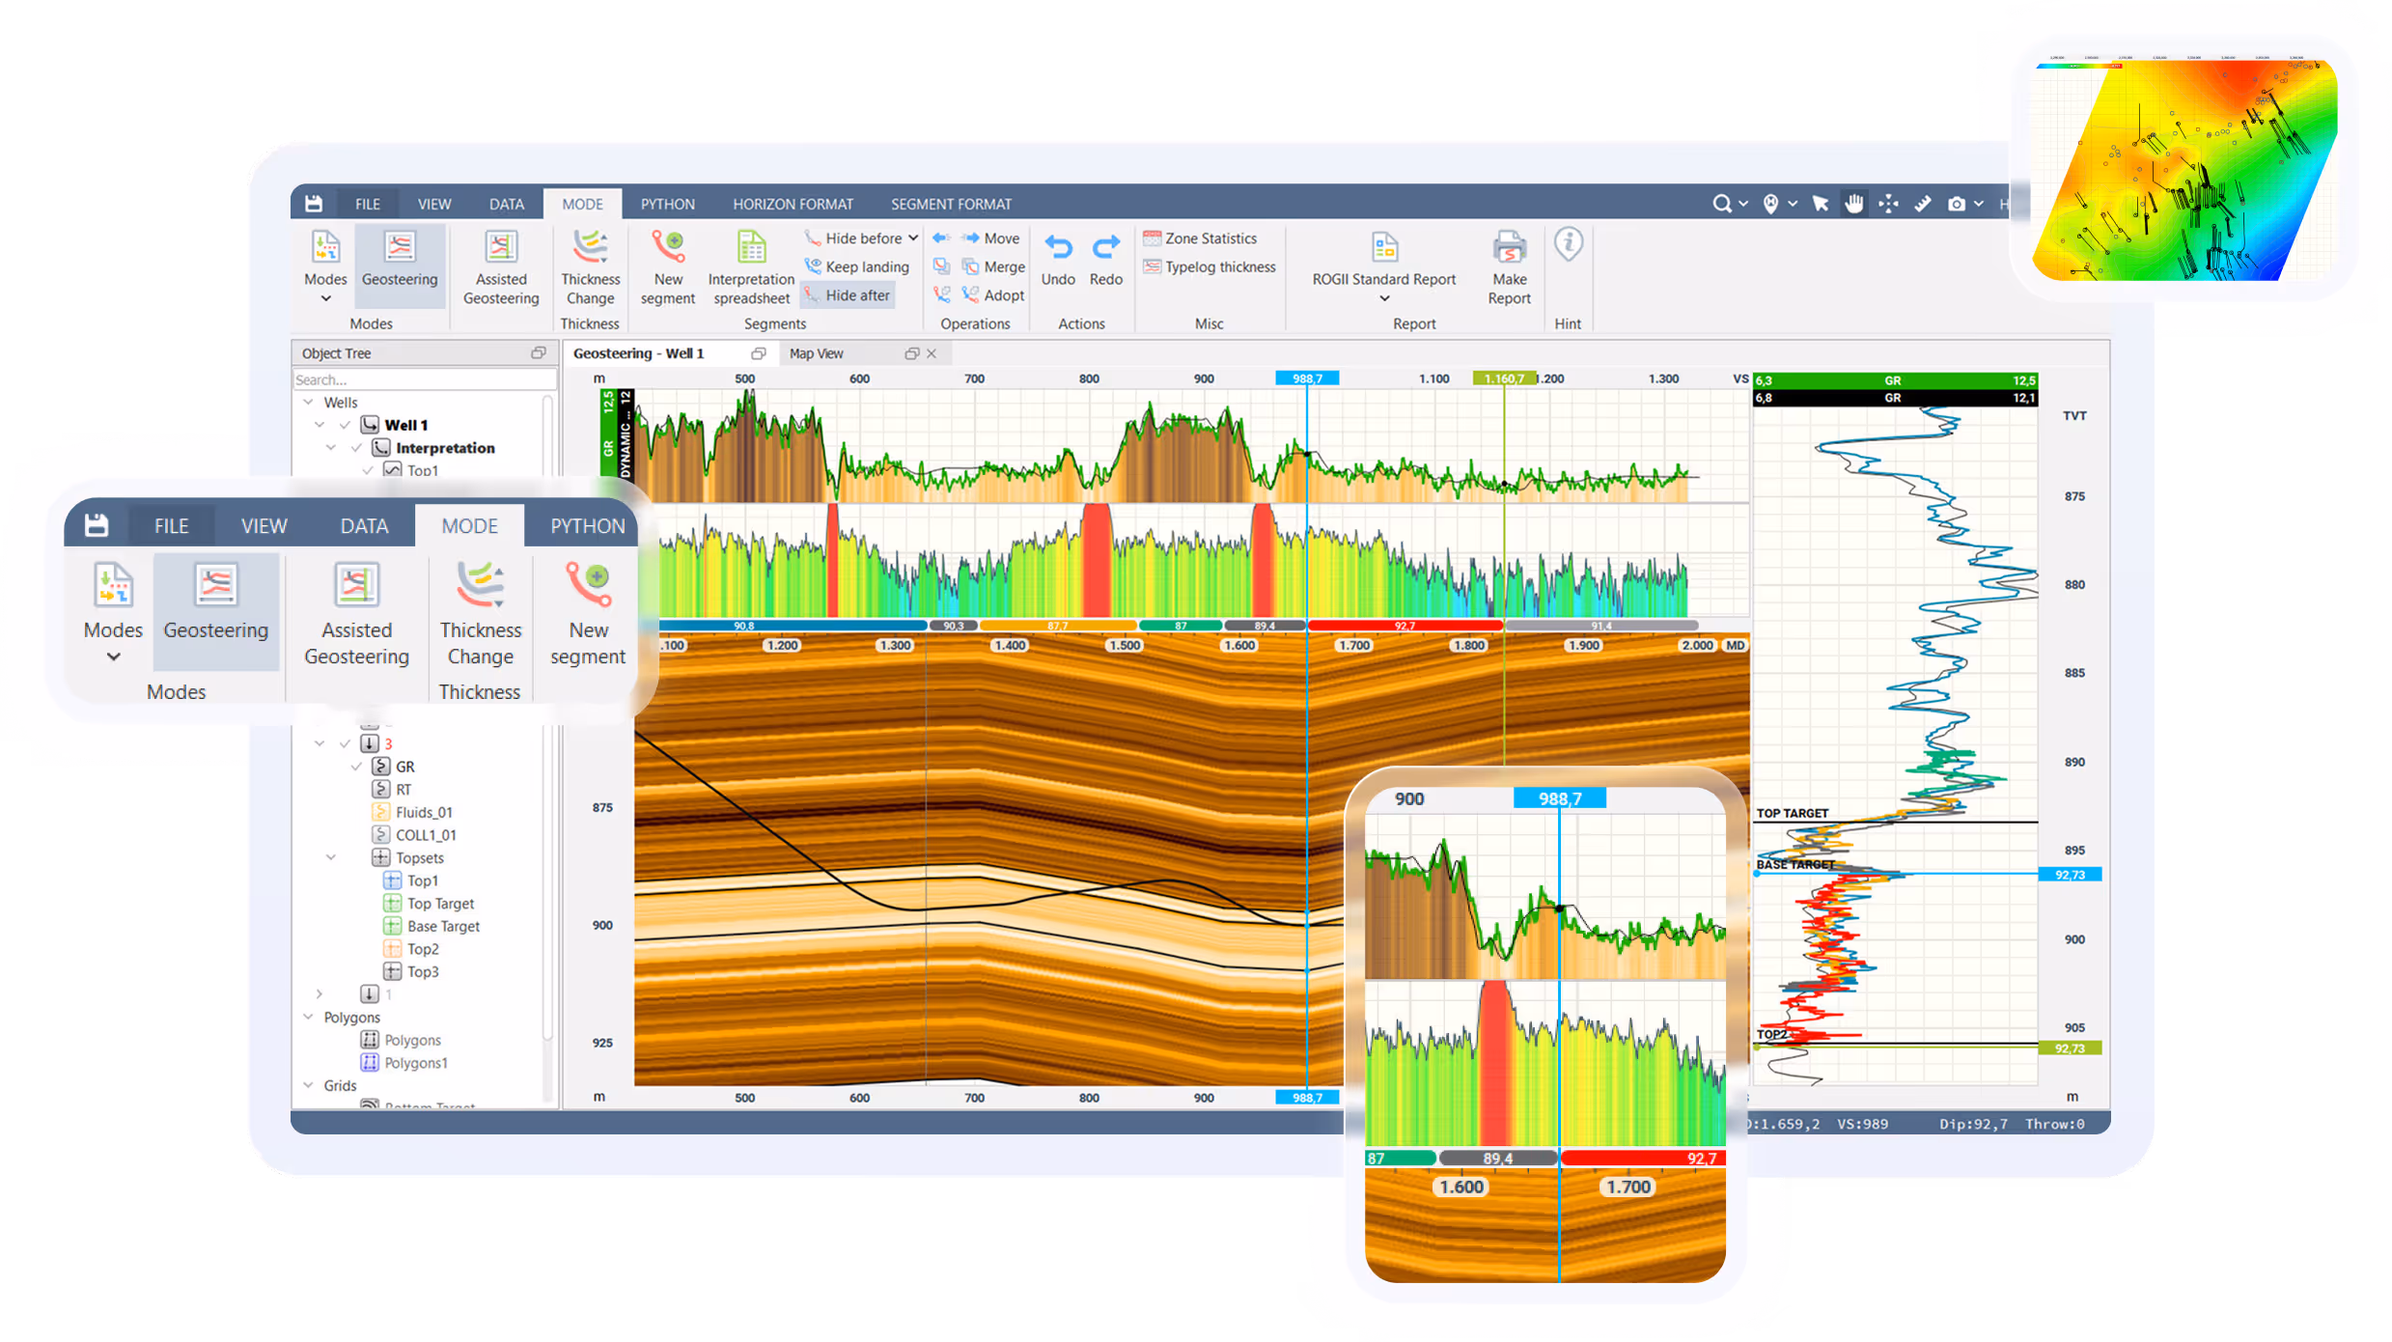
Task: Open Zone Statistics
Action: [1200, 238]
